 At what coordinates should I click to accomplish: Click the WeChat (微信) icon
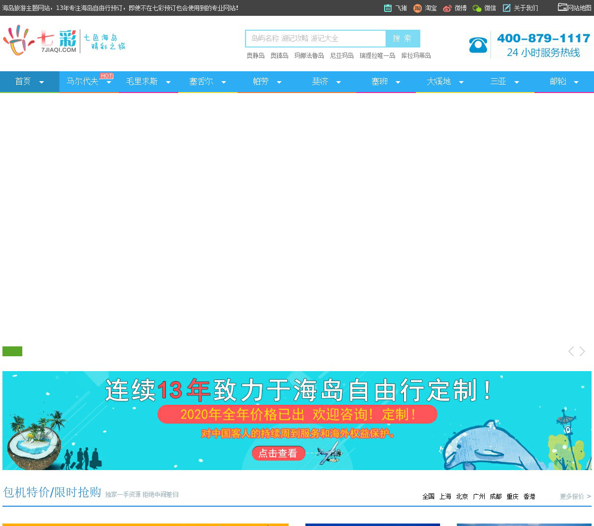(477, 8)
